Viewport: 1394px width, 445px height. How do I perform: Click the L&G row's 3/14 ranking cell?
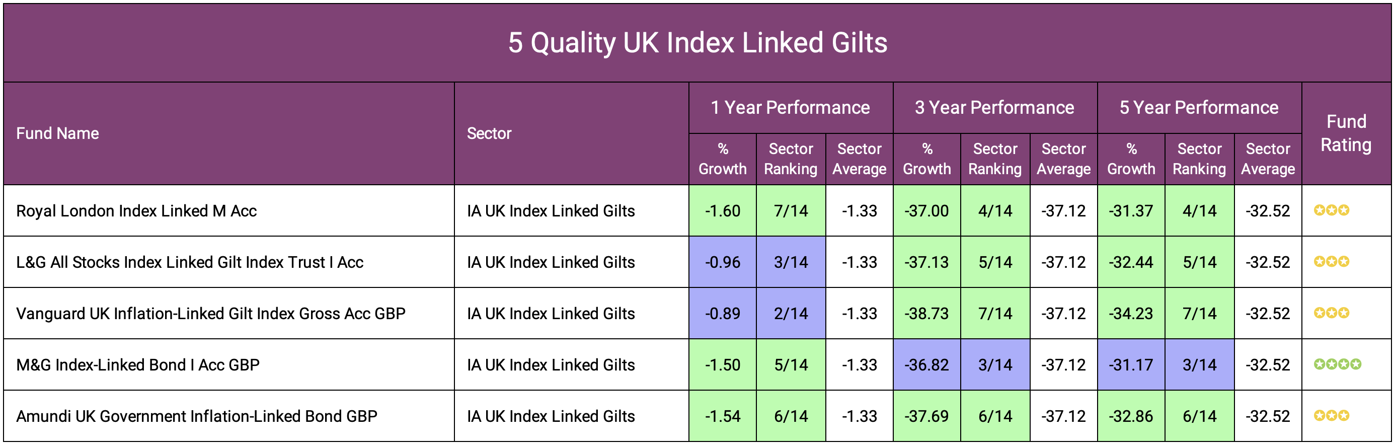791,262
